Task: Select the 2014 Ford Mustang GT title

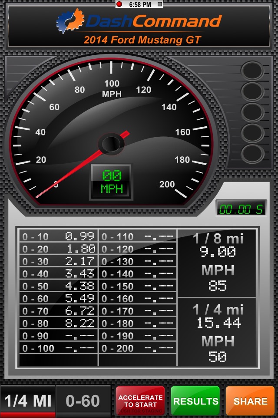Action: (x=142, y=40)
